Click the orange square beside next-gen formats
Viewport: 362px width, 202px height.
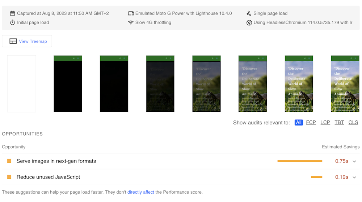(x=9, y=161)
